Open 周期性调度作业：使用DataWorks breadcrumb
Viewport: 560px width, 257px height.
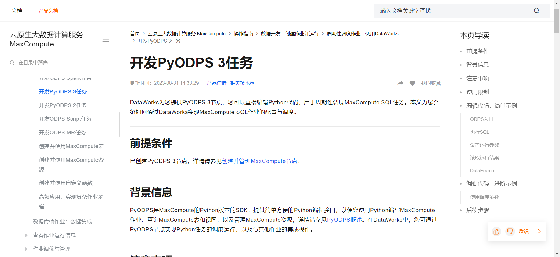[x=363, y=34]
